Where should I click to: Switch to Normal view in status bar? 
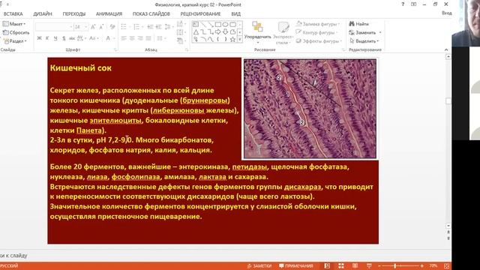tap(327, 265)
